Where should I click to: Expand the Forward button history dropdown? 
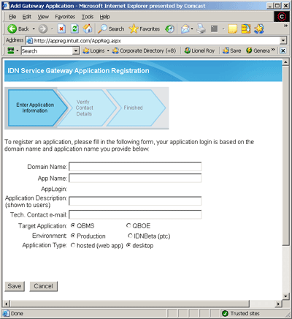pyautogui.click(x=52, y=29)
